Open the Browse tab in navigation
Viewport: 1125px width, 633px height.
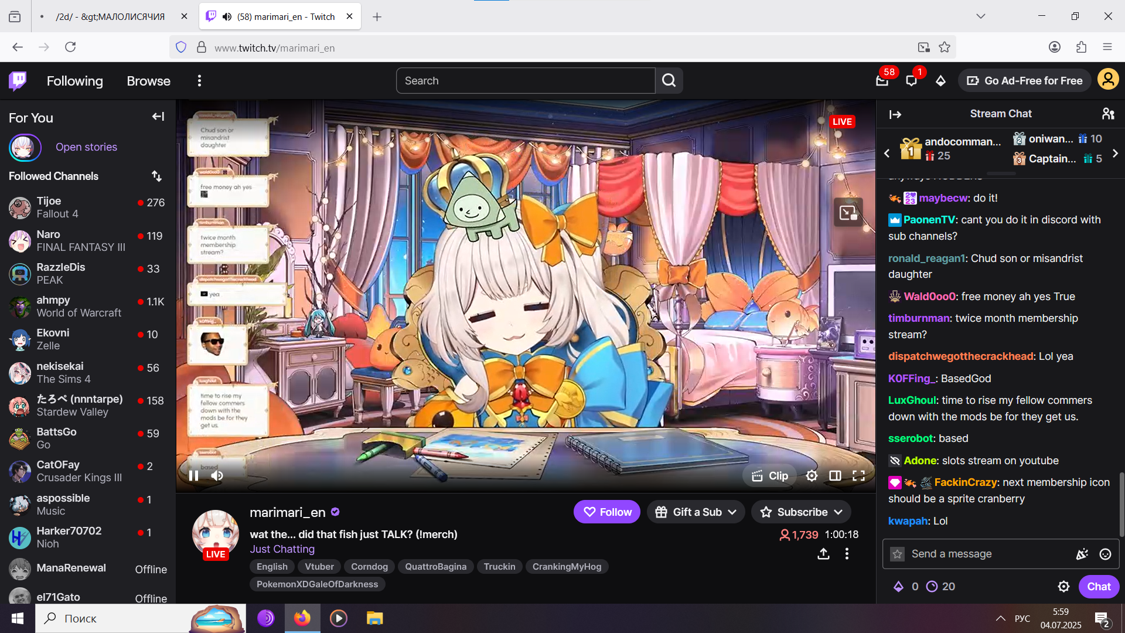coord(148,81)
